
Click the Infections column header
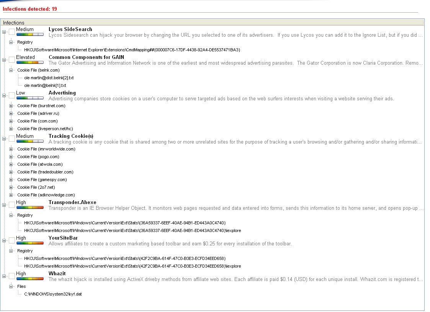point(212,23)
